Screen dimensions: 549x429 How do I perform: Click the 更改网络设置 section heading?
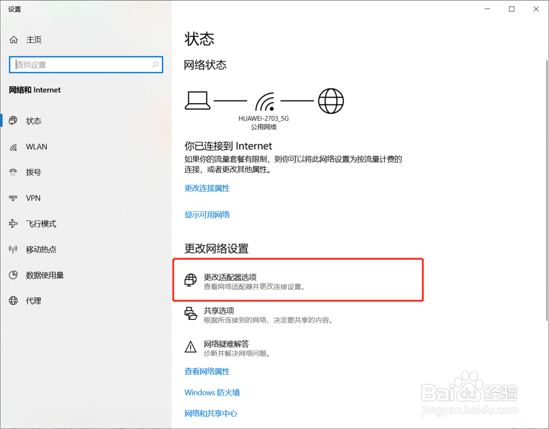pyautogui.click(x=216, y=249)
